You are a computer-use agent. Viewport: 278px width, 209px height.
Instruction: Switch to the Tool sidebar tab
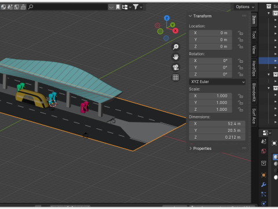(x=254, y=35)
